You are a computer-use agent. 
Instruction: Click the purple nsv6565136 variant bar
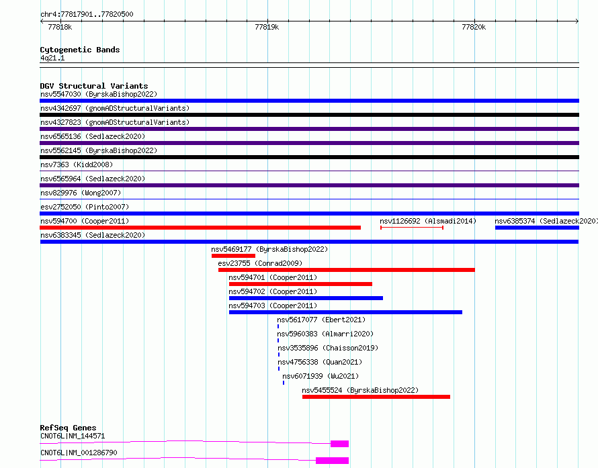point(309,143)
